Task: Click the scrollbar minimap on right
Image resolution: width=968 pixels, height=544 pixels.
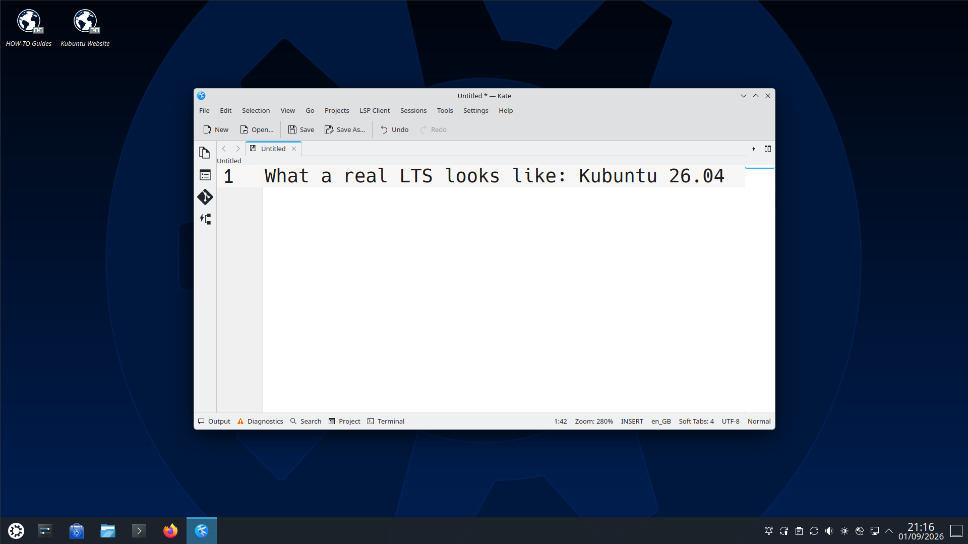Action: [759, 289]
